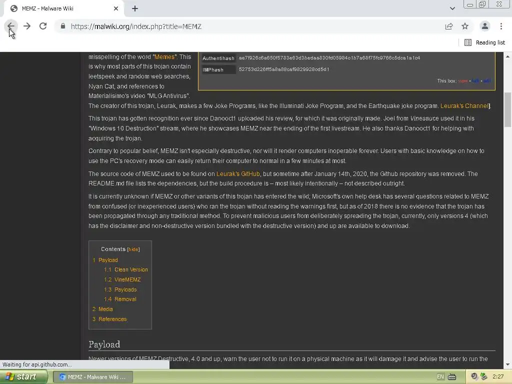Viewport: 512px width, 384px height.
Task: Expand the tab search chevron
Action: pyautogui.click(x=452, y=8)
